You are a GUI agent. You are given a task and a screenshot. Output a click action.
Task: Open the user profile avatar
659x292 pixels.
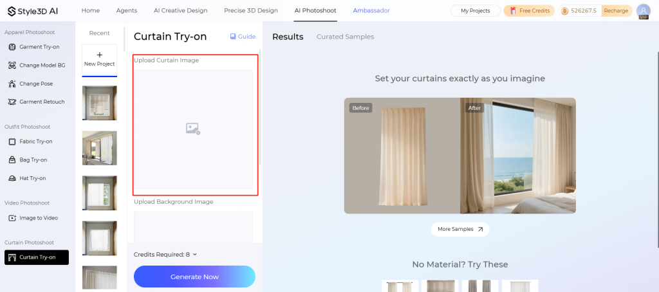643,11
